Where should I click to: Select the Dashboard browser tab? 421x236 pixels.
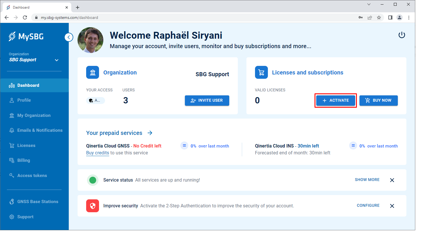click(x=37, y=7)
